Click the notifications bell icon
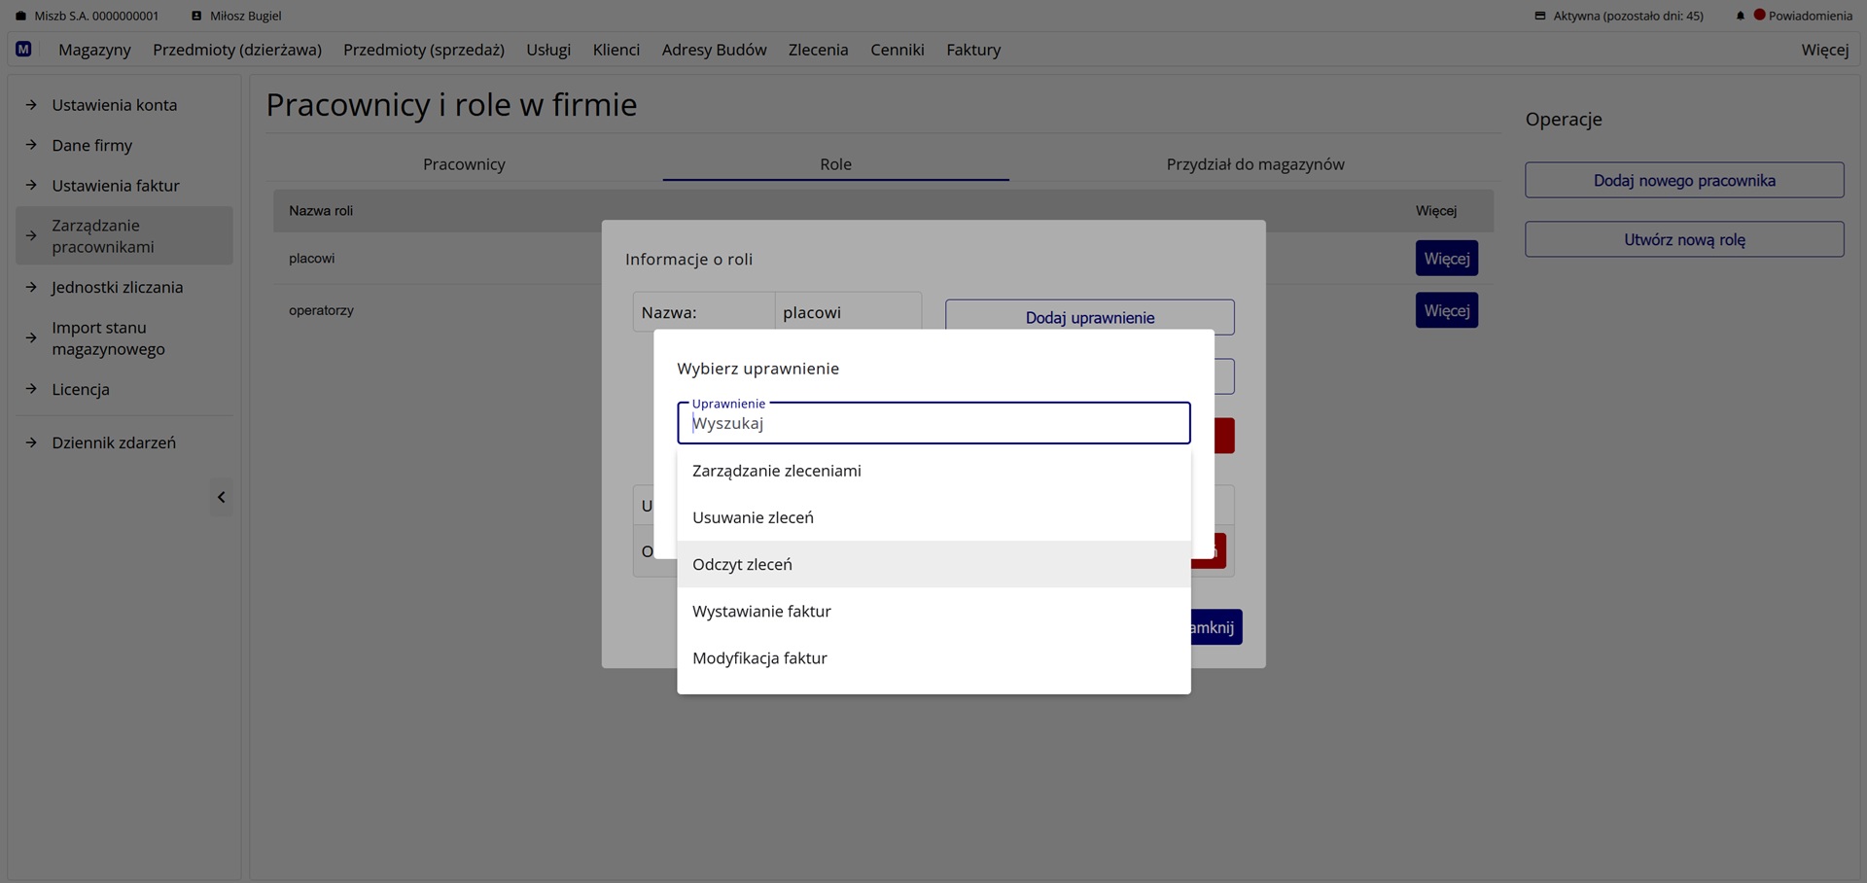 click(x=1740, y=16)
